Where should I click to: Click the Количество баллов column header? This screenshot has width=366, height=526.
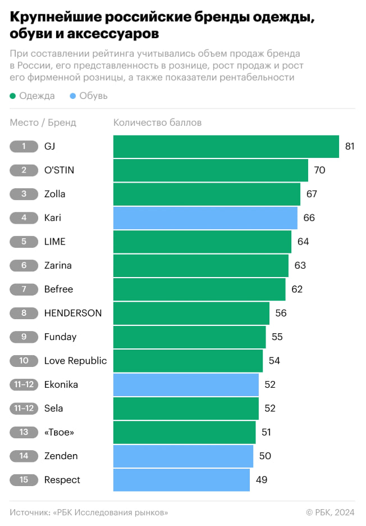[157, 123]
